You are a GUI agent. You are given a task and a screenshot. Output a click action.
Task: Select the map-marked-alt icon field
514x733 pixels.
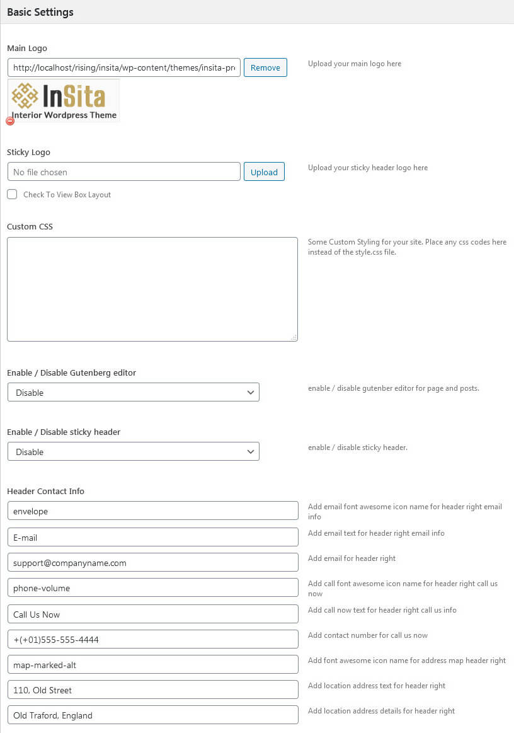coord(152,665)
